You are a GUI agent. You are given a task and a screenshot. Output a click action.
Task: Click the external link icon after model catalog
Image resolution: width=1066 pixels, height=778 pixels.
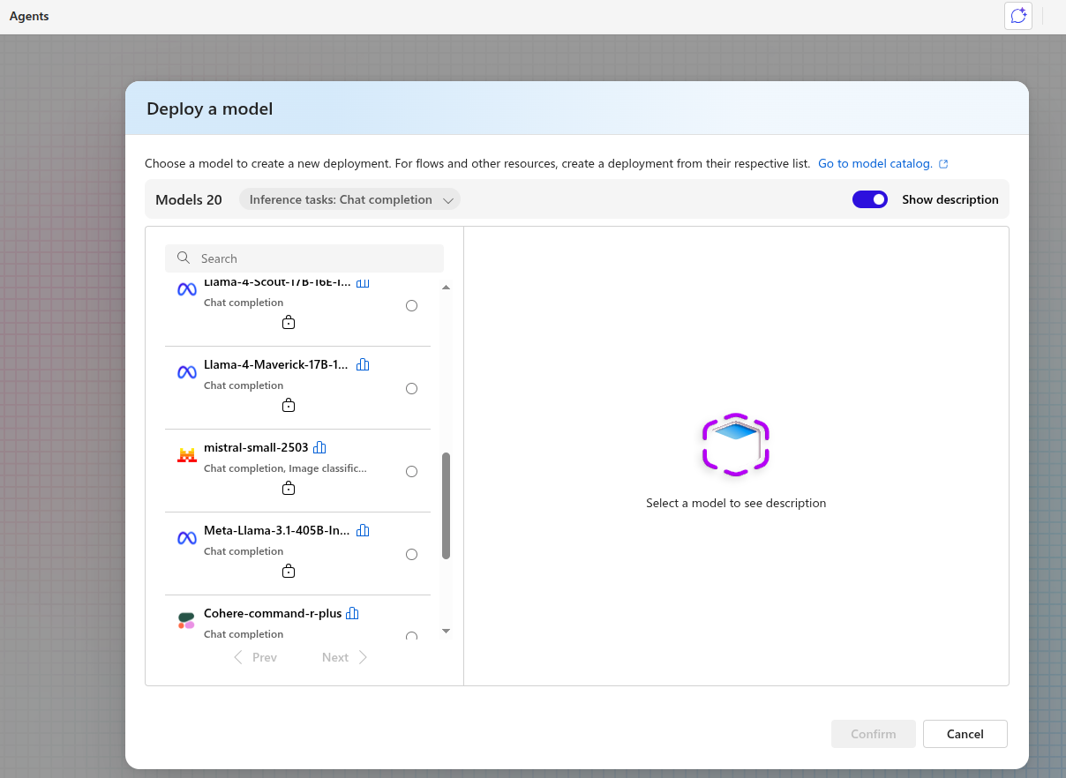[x=943, y=164]
